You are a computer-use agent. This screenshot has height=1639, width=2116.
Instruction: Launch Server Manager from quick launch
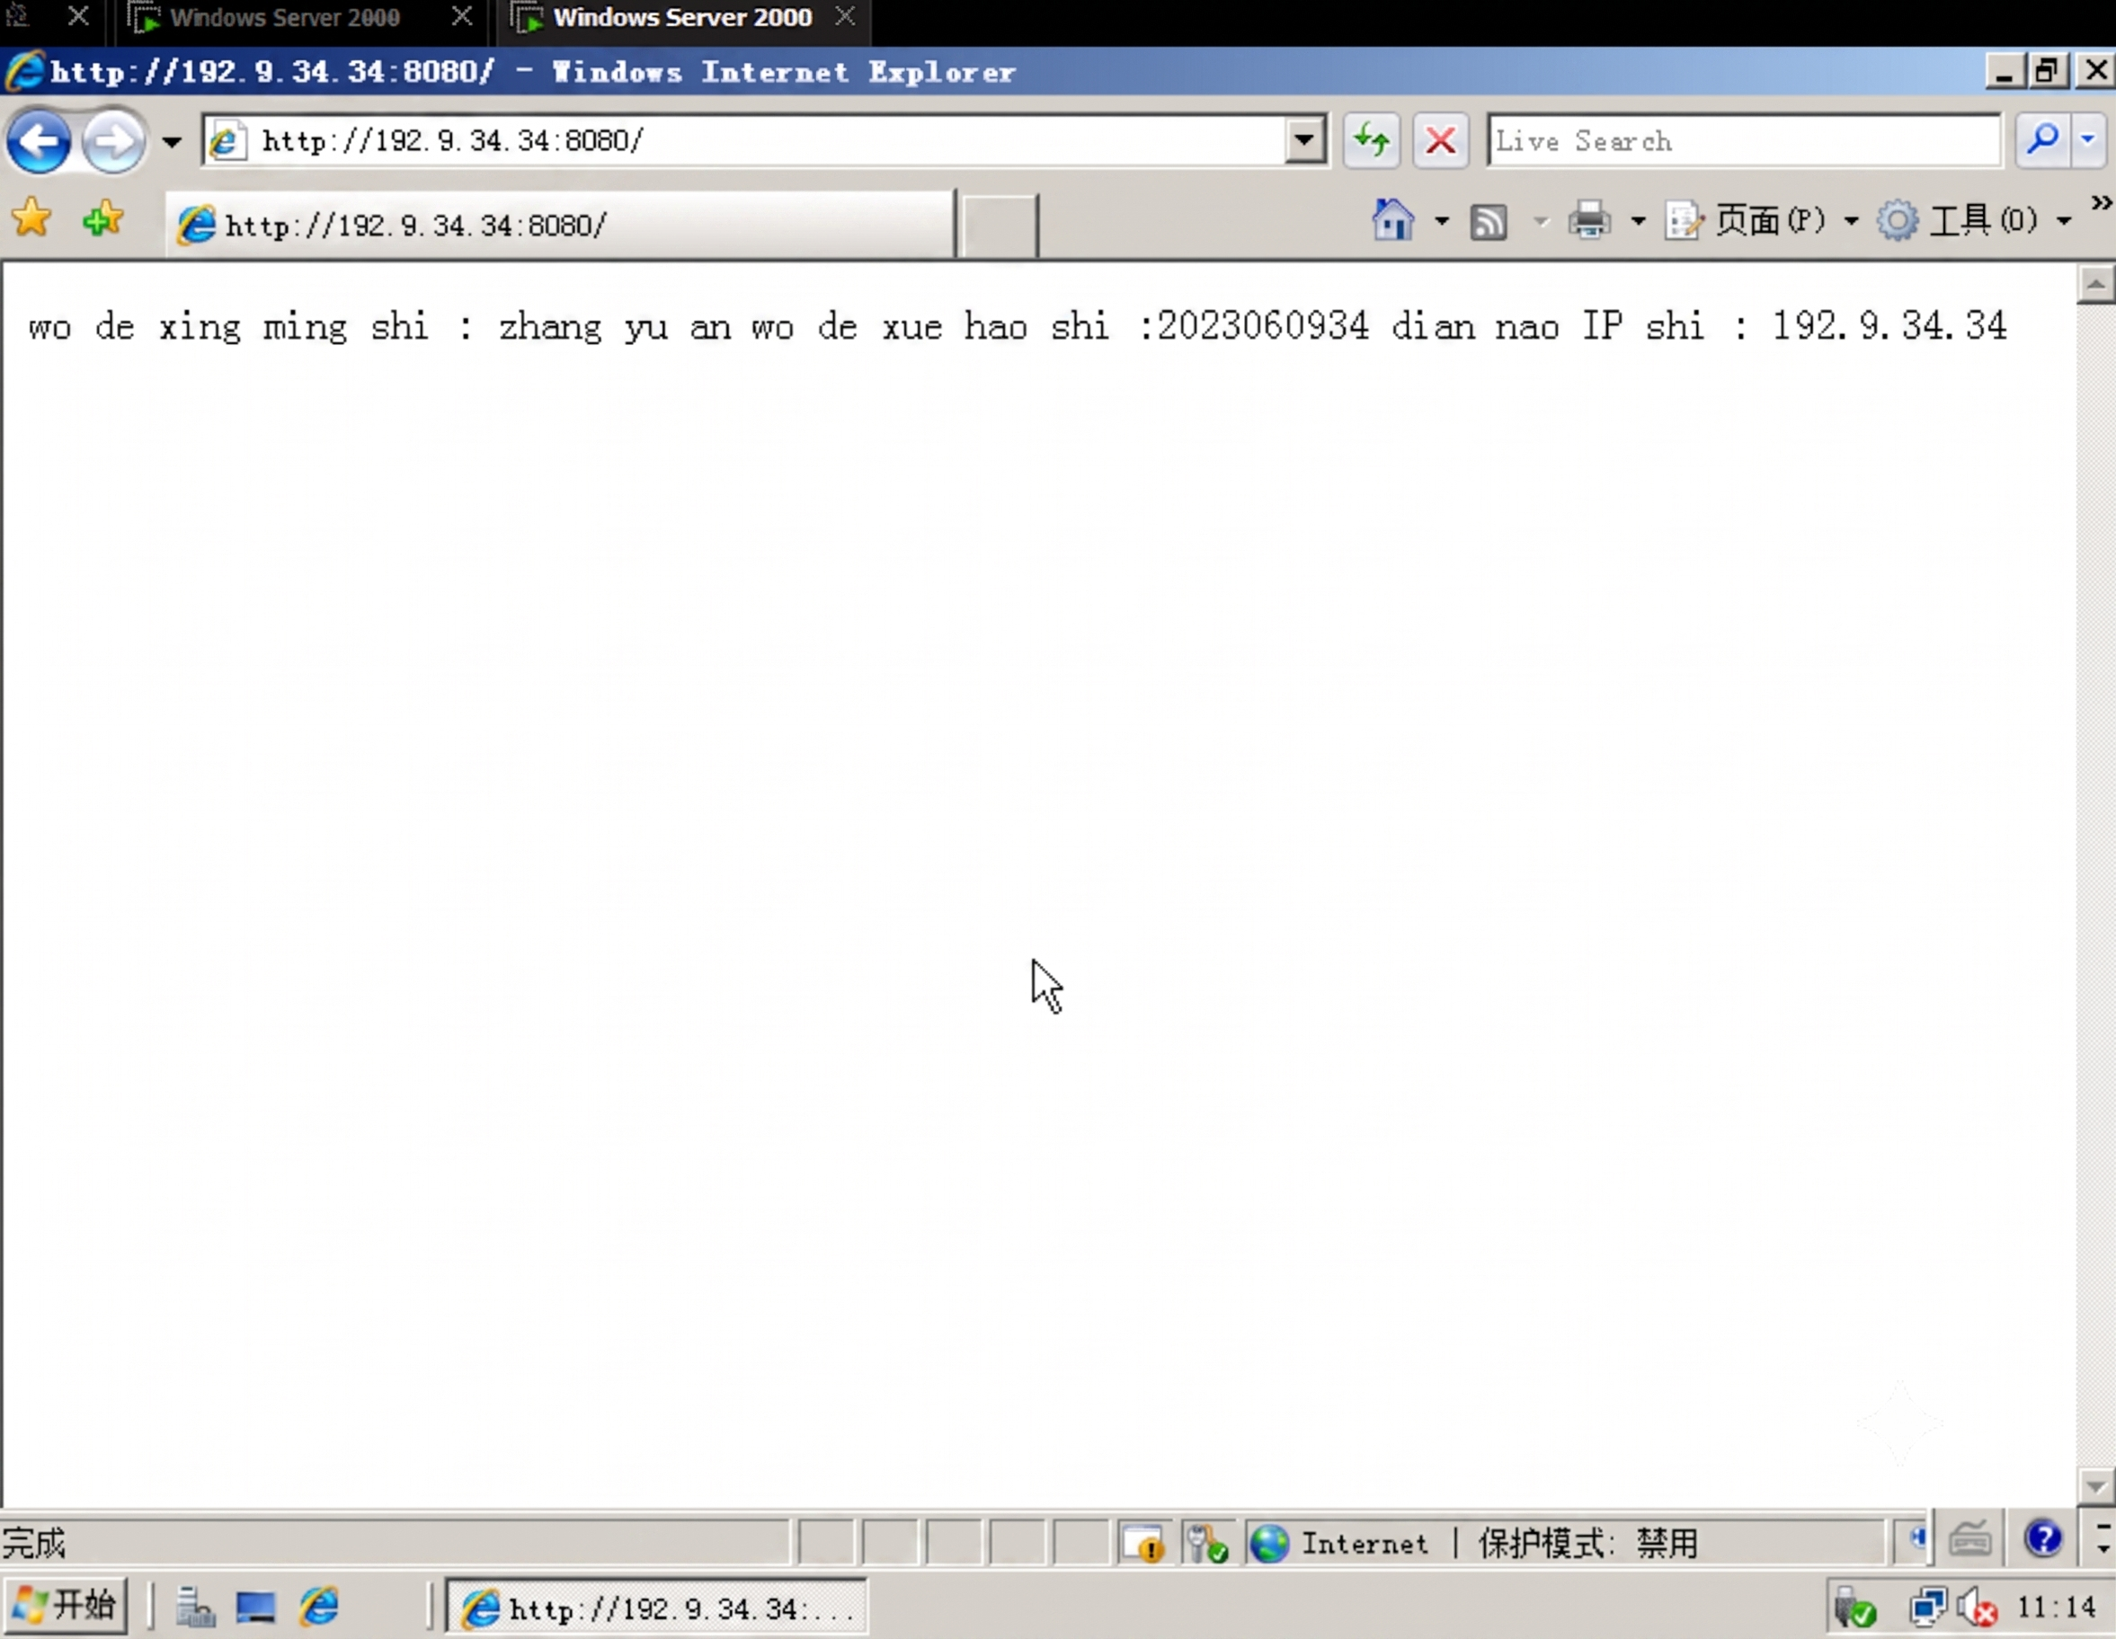tap(195, 1607)
